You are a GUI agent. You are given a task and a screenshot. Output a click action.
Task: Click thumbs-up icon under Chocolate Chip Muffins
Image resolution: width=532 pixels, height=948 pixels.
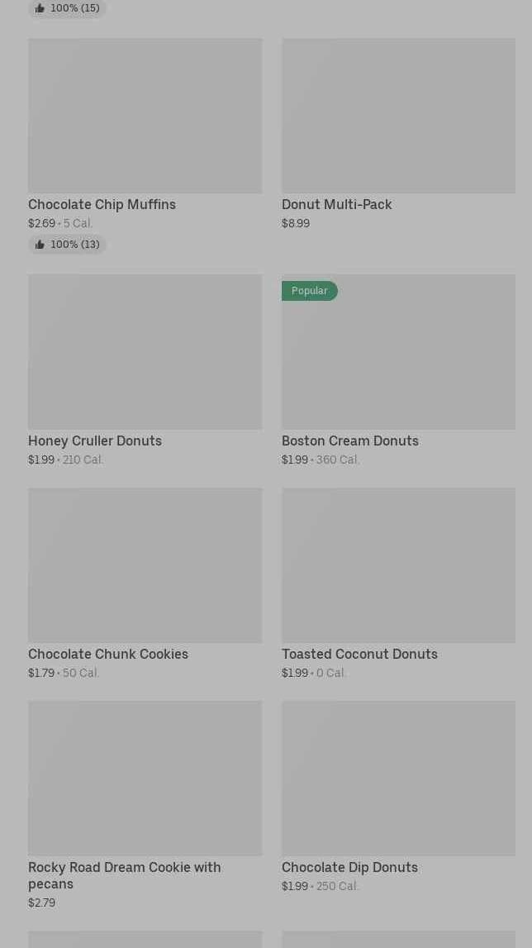tap(40, 245)
